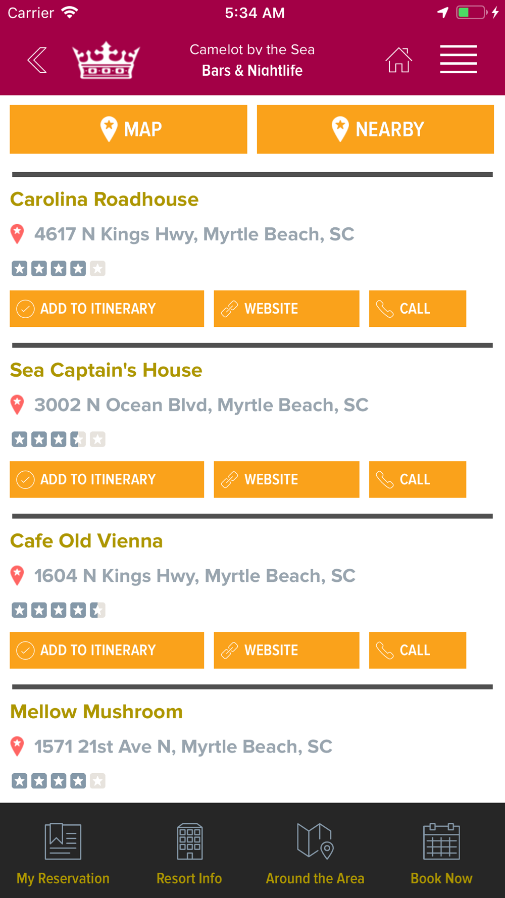505x898 pixels.
Task: Call Cafe Old Vienna
Action: point(417,650)
